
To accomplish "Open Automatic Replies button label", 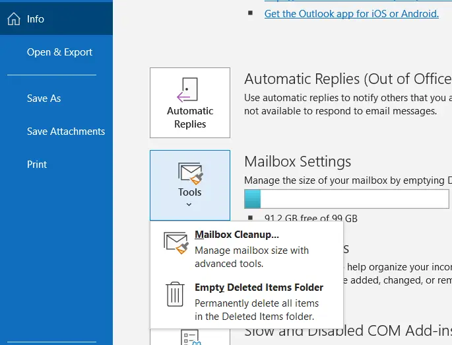I will (190, 117).
